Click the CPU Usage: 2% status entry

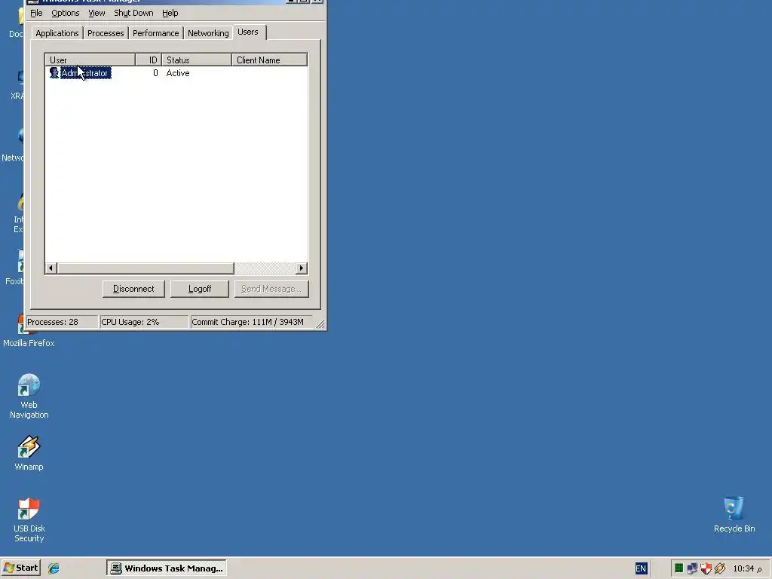144,322
